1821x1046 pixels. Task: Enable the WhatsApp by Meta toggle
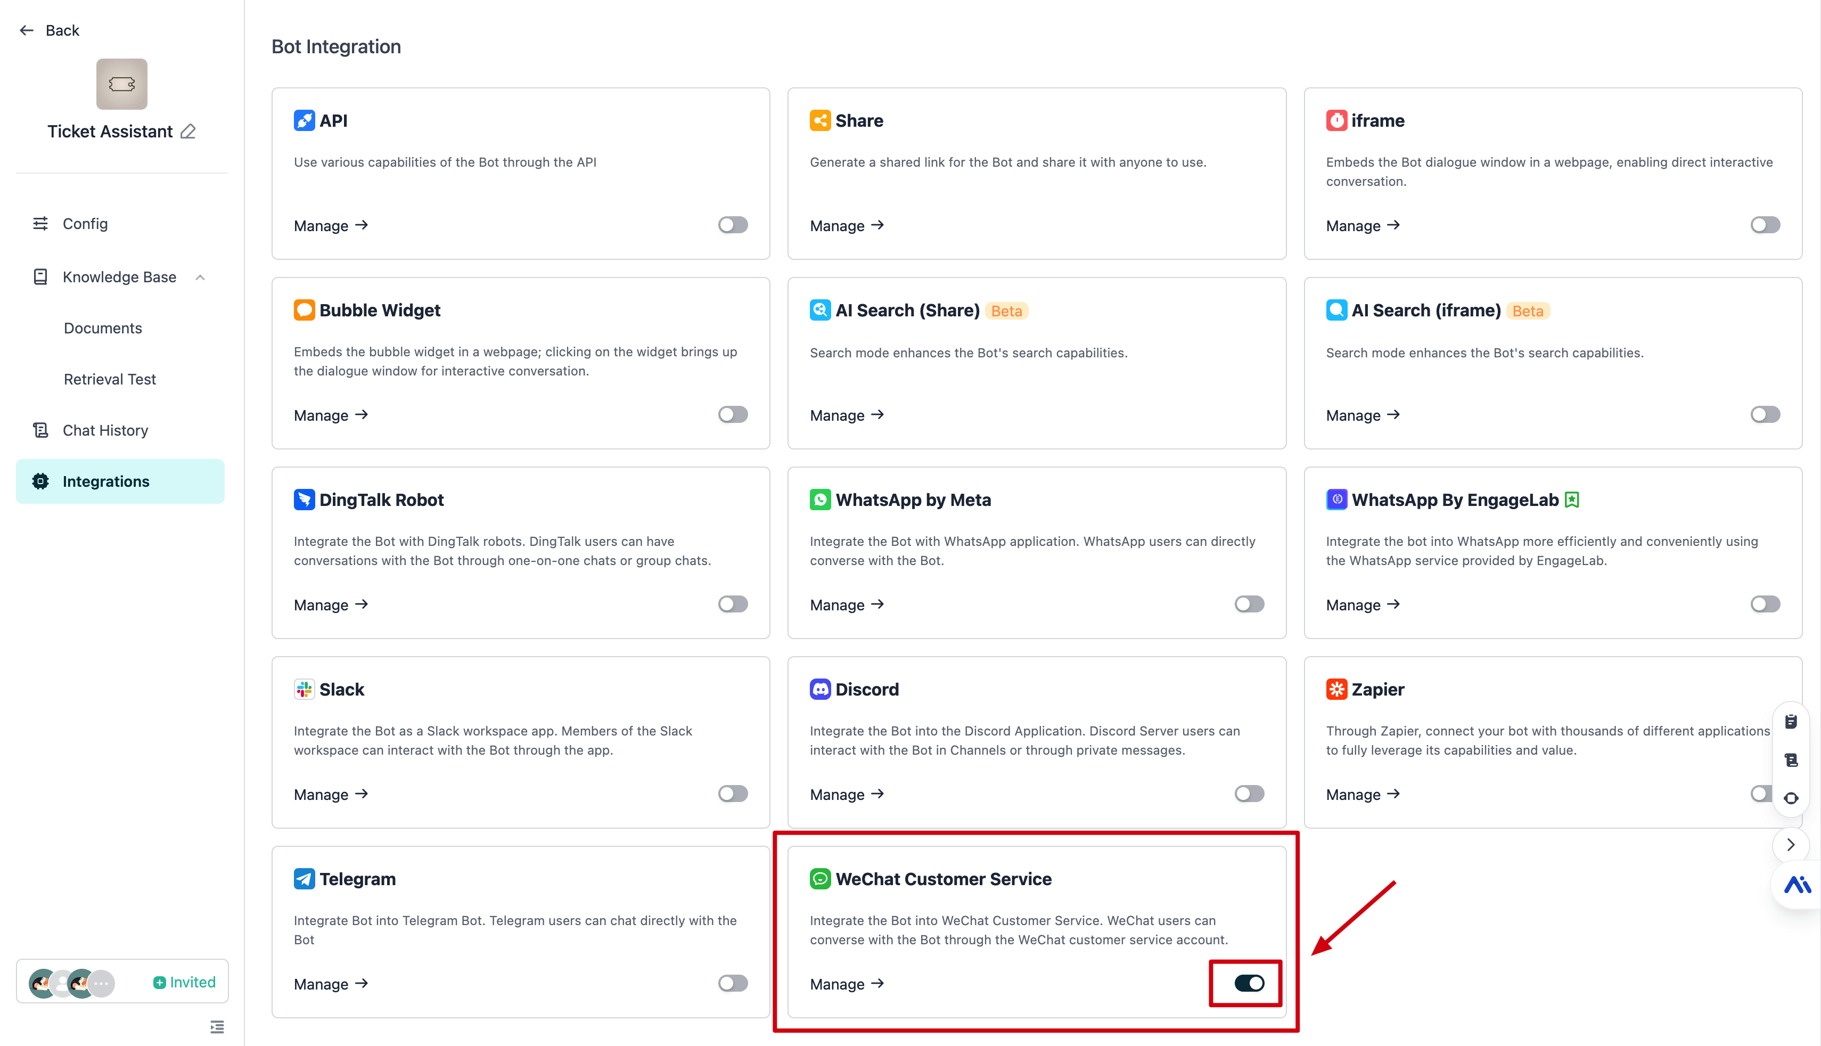pyautogui.click(x=1249, y=604)
